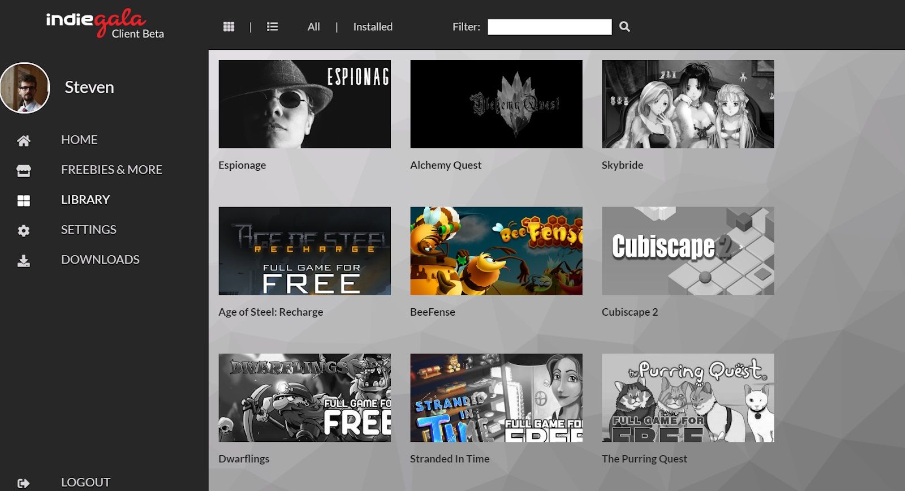Switch to grid view icon

229,27
